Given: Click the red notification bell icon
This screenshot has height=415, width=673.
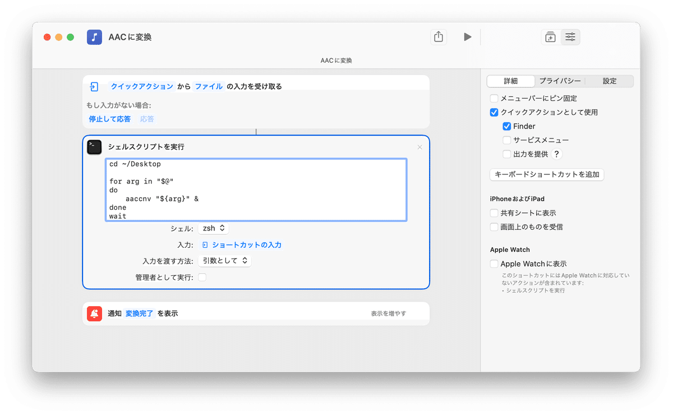Looking at the screenshot, I should tap(94, 313).
